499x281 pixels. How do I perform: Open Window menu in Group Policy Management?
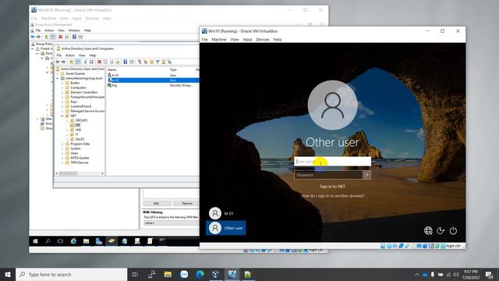[x=74, y=30]
